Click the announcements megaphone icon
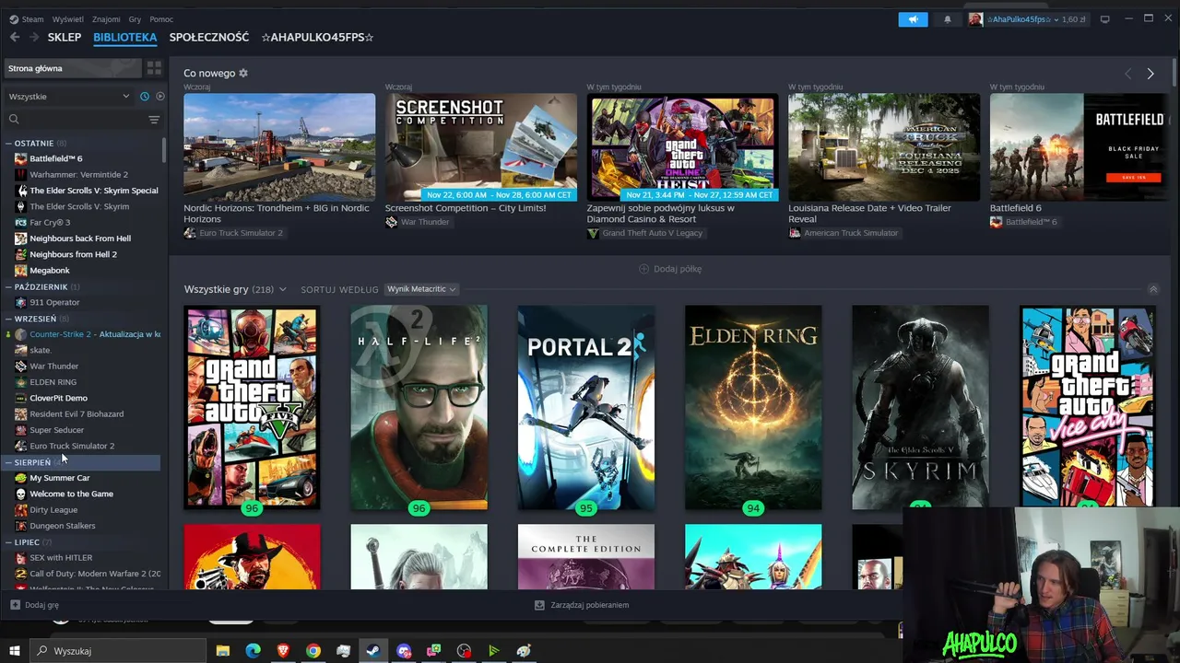Image resolution: width=1180 pixels, height=663 pixels. (913, 19)
